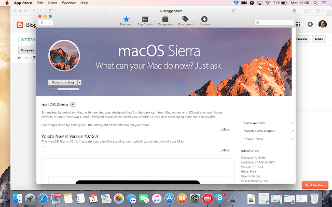Screen dimensions: 332x207
Task: Open the Updates download icon
Action: (204, 19)
